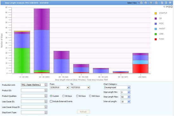Screen dimensions: 174x116
Task: Click the 40 - 50 (225) axis label
Action: click(x=103, y=77)
